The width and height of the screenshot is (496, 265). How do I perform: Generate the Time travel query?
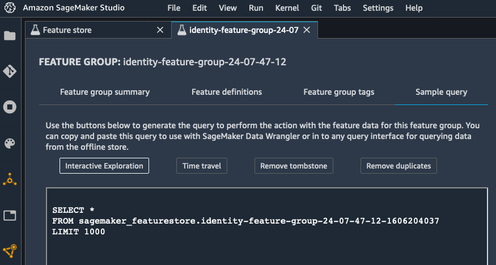tap(202, 166)
